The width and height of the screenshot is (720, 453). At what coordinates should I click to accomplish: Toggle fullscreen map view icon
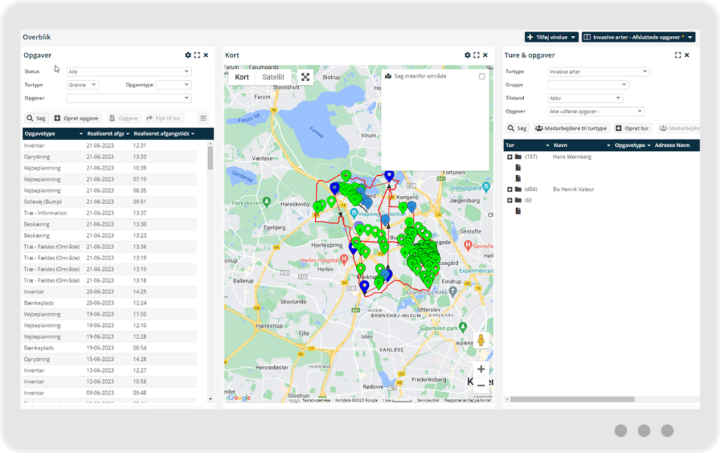305,77
